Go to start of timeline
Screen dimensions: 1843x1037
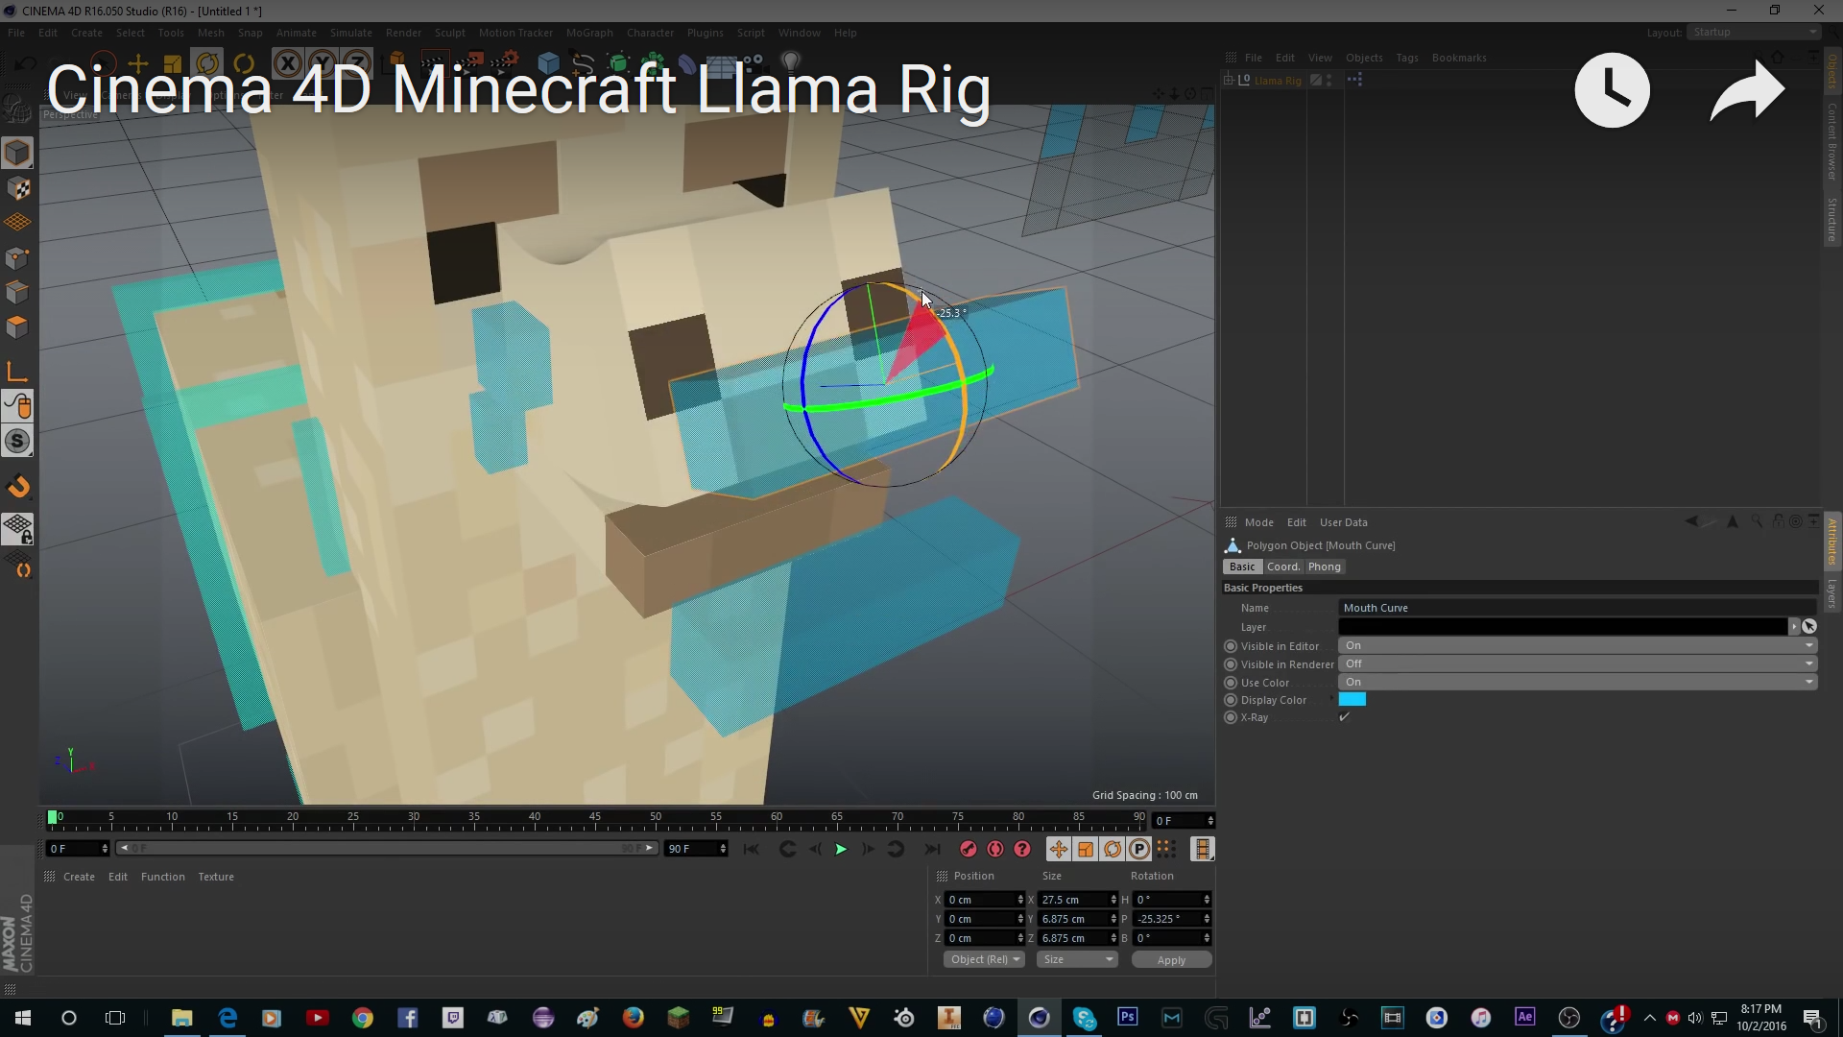pyautogui.click(x=751, y=849)
